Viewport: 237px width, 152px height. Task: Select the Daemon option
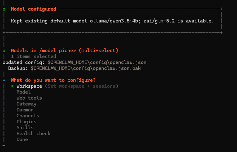[x=25, y=110]
